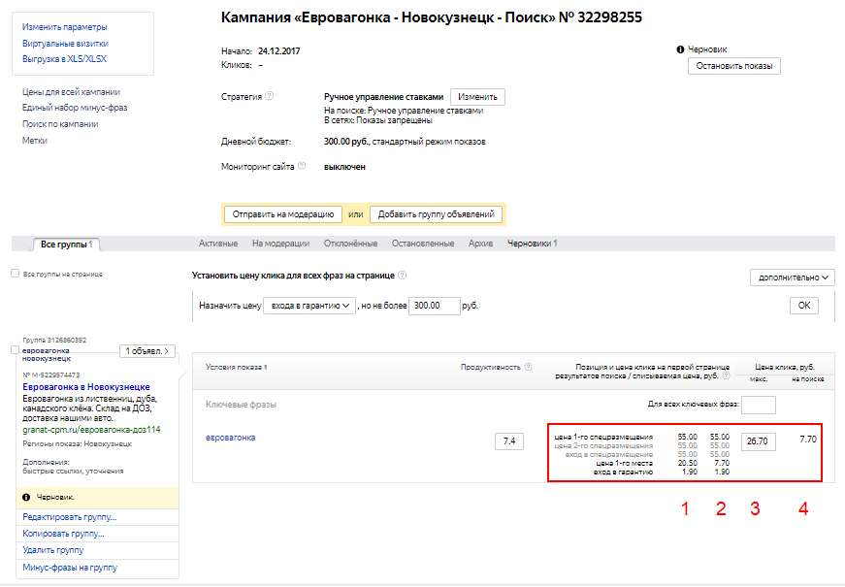Open the Остановленные tab
The width and height of the screenshot is (845, 587).
click(423, 244)
